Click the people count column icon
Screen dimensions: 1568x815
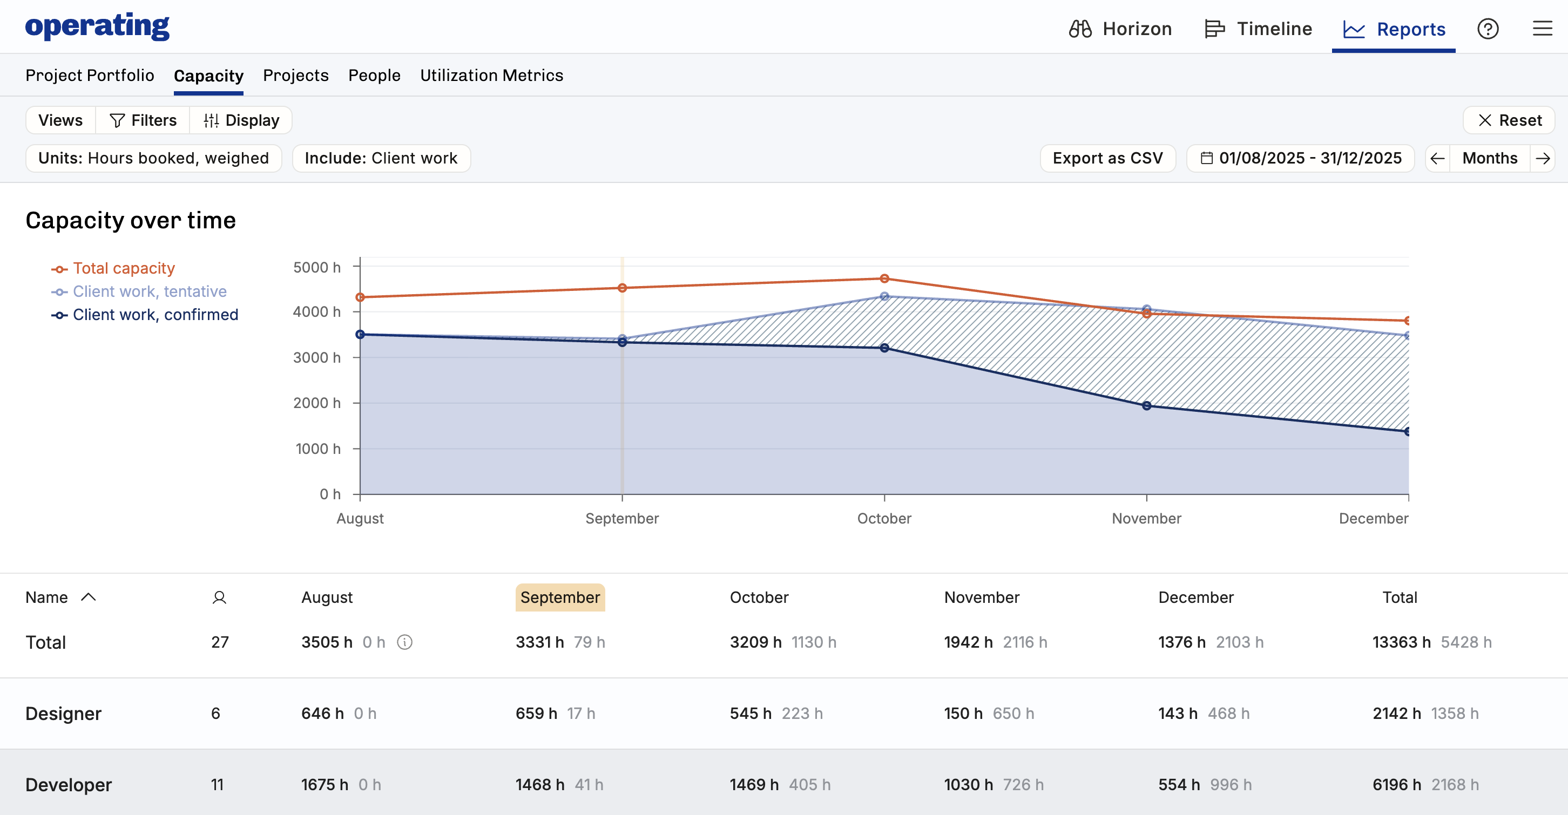[x=219, y=597]
